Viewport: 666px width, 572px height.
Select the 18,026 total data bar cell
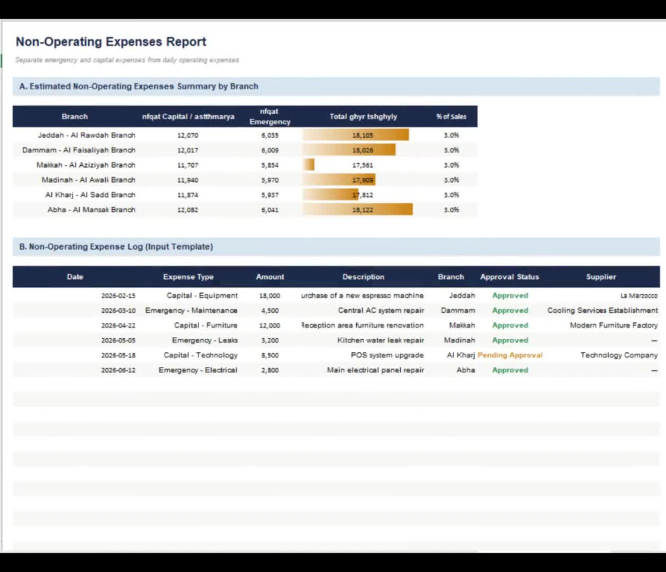(362, 150)
